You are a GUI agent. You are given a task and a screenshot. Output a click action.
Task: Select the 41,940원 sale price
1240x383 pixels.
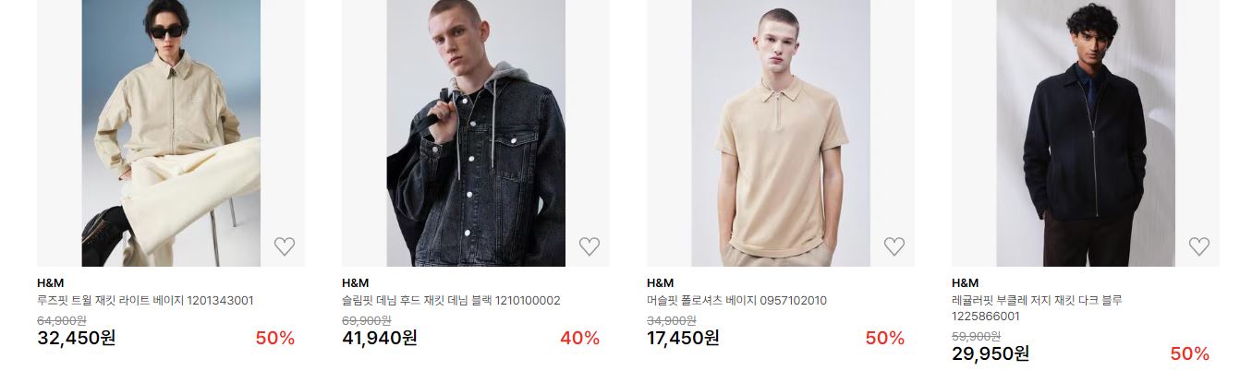(x=380, y=338)
